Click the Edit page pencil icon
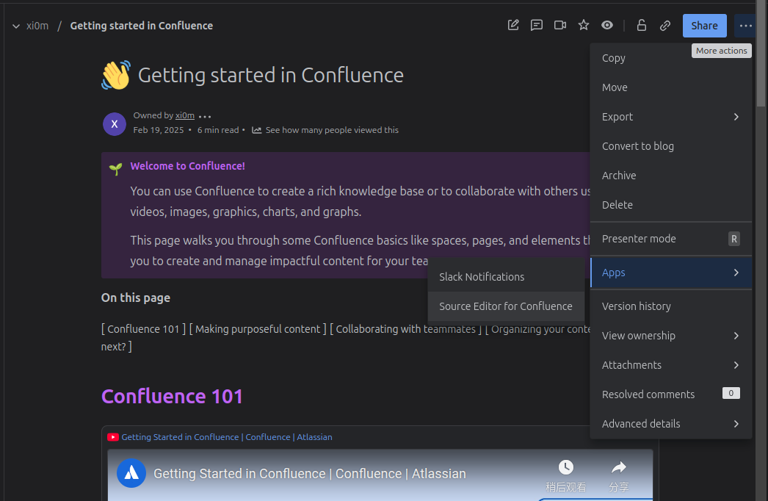 click(x=512, y=25)
